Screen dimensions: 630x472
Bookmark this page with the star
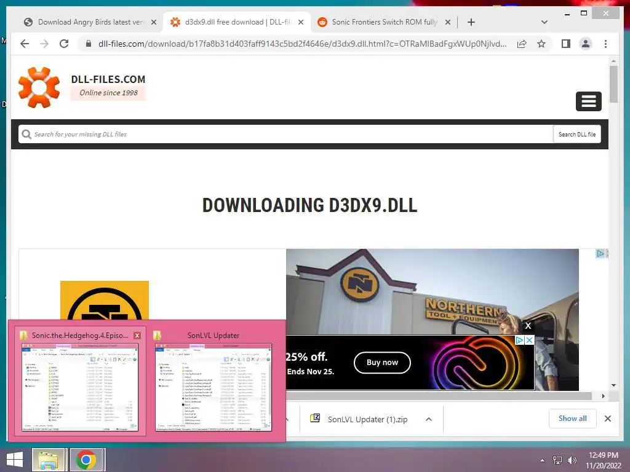pyautogui.click(x=541, y=44)
